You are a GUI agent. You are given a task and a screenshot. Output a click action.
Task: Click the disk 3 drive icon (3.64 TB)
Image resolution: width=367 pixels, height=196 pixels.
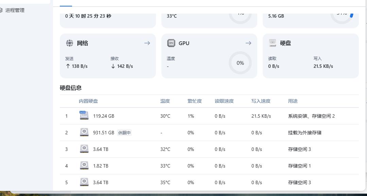click(84, 149)
